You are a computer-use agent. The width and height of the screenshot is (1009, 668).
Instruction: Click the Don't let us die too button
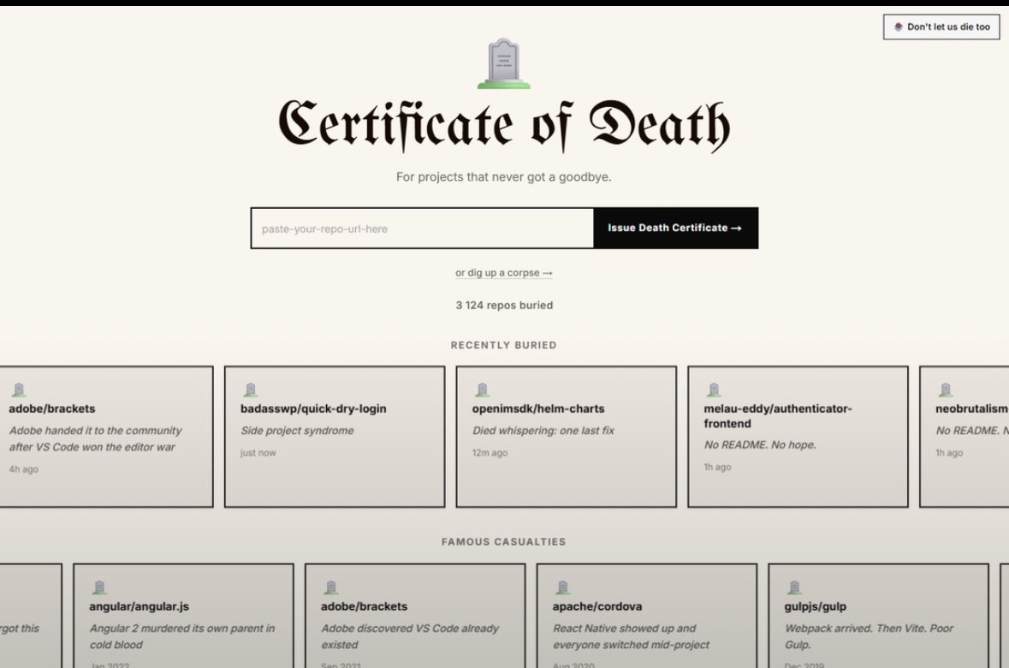941,27
